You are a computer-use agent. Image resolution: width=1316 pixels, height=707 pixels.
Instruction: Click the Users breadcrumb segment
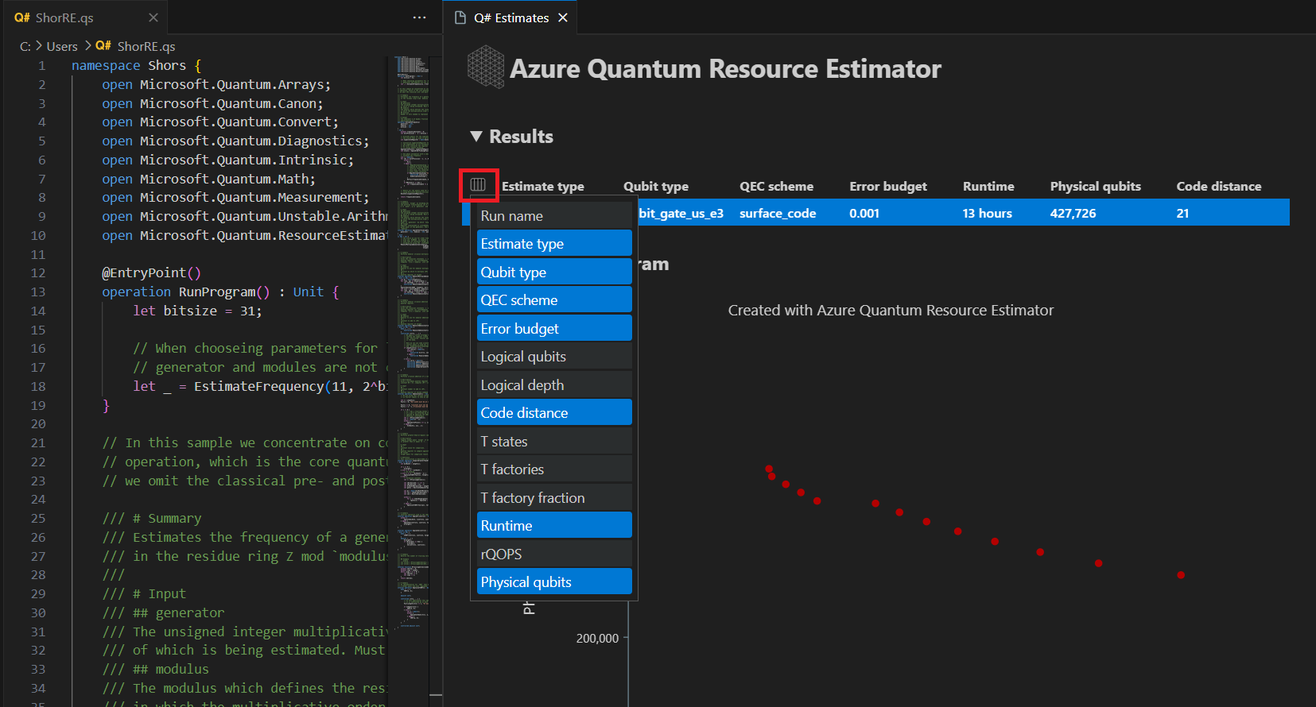tap(62, 46)
